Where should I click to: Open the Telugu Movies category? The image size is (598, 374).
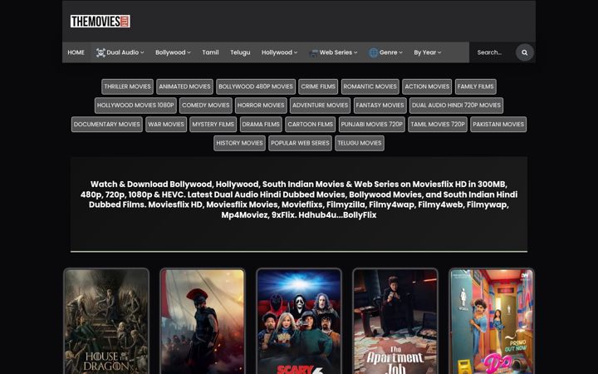pyautogui.click(x=360, y=143)
